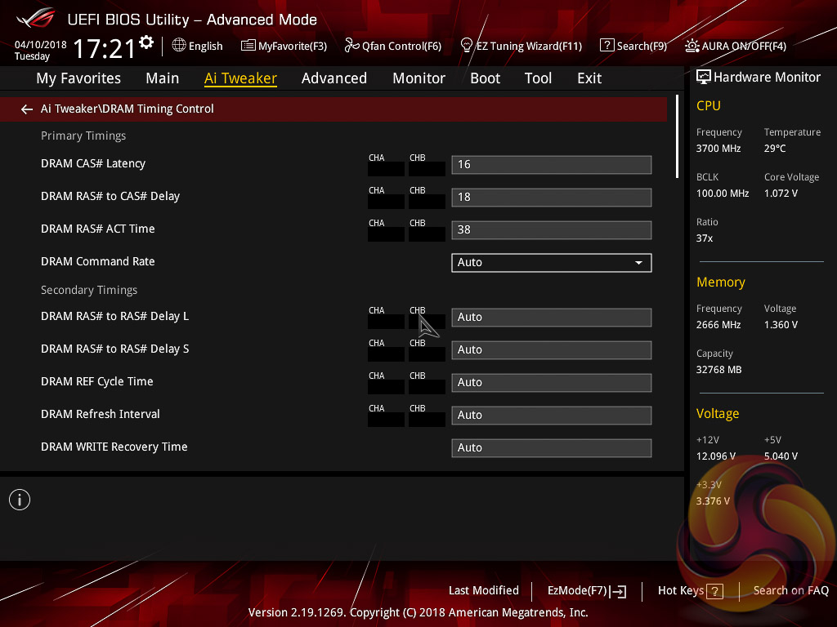The width and height of the screenshot is (837, 627).
Task: Click memory capacity 32768 MB value
Action: click(718, 370)
